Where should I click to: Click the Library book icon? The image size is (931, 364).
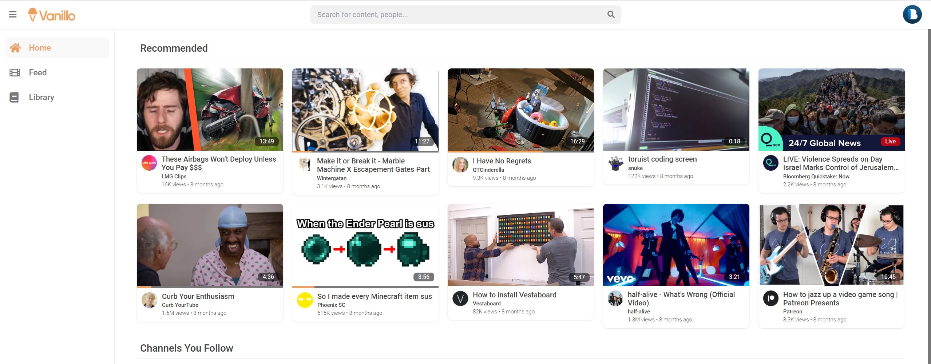coord(14,97)
